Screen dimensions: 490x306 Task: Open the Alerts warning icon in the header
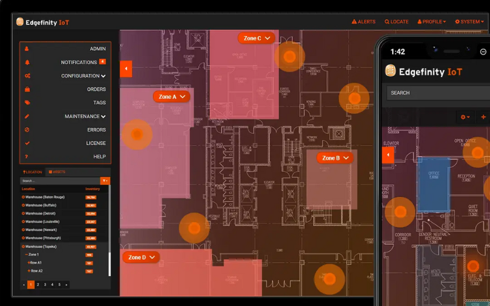pyautogui.click(x=354, y=21)
